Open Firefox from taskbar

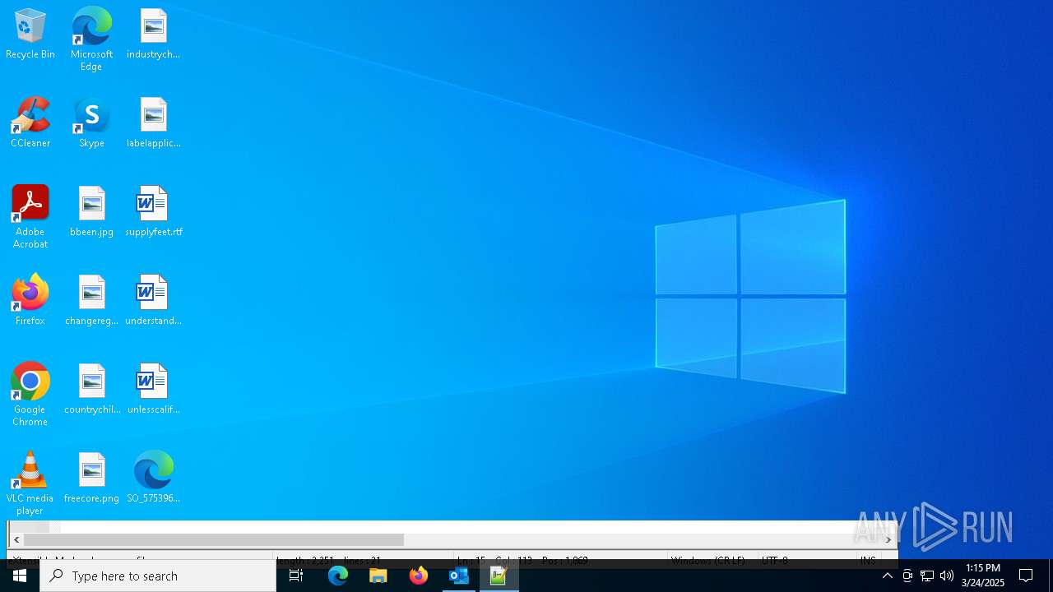click(419, 576)
